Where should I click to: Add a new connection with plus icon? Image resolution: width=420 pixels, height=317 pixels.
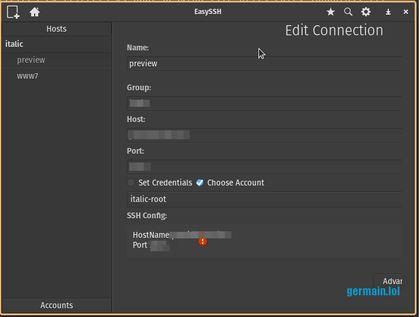pyautogui.click(x=13, y=12)
